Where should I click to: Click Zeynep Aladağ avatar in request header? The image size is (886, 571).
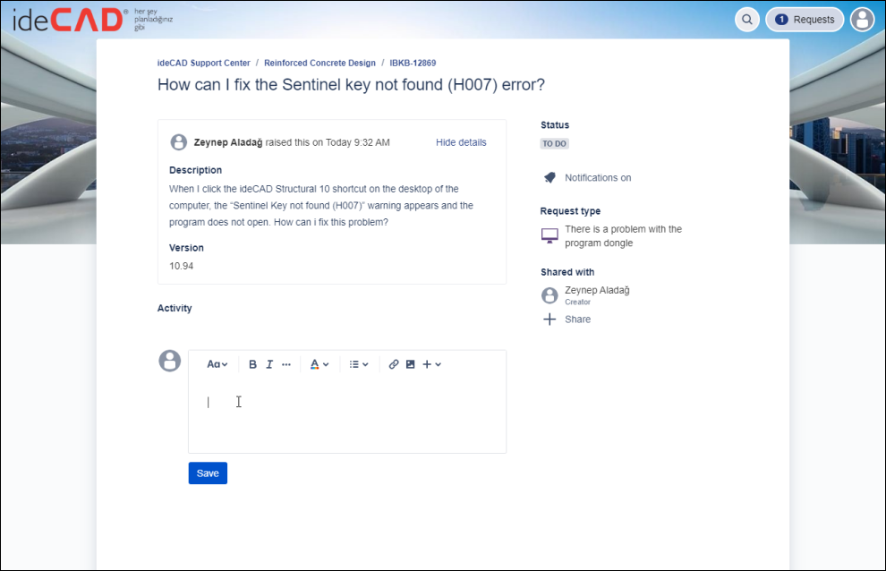pyautogui.click(x=179, y=142)
